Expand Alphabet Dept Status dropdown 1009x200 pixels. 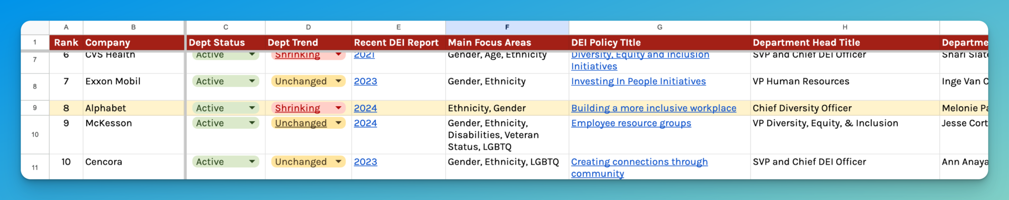(252, 108)
